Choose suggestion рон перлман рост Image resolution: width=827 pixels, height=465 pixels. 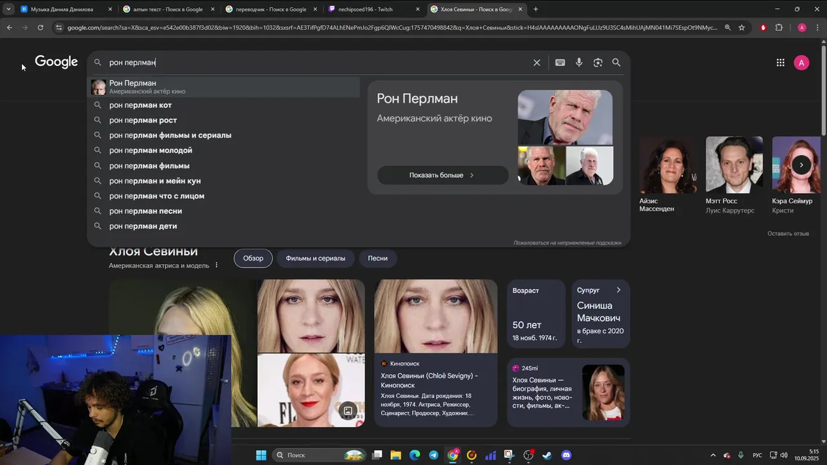(224, 120)
